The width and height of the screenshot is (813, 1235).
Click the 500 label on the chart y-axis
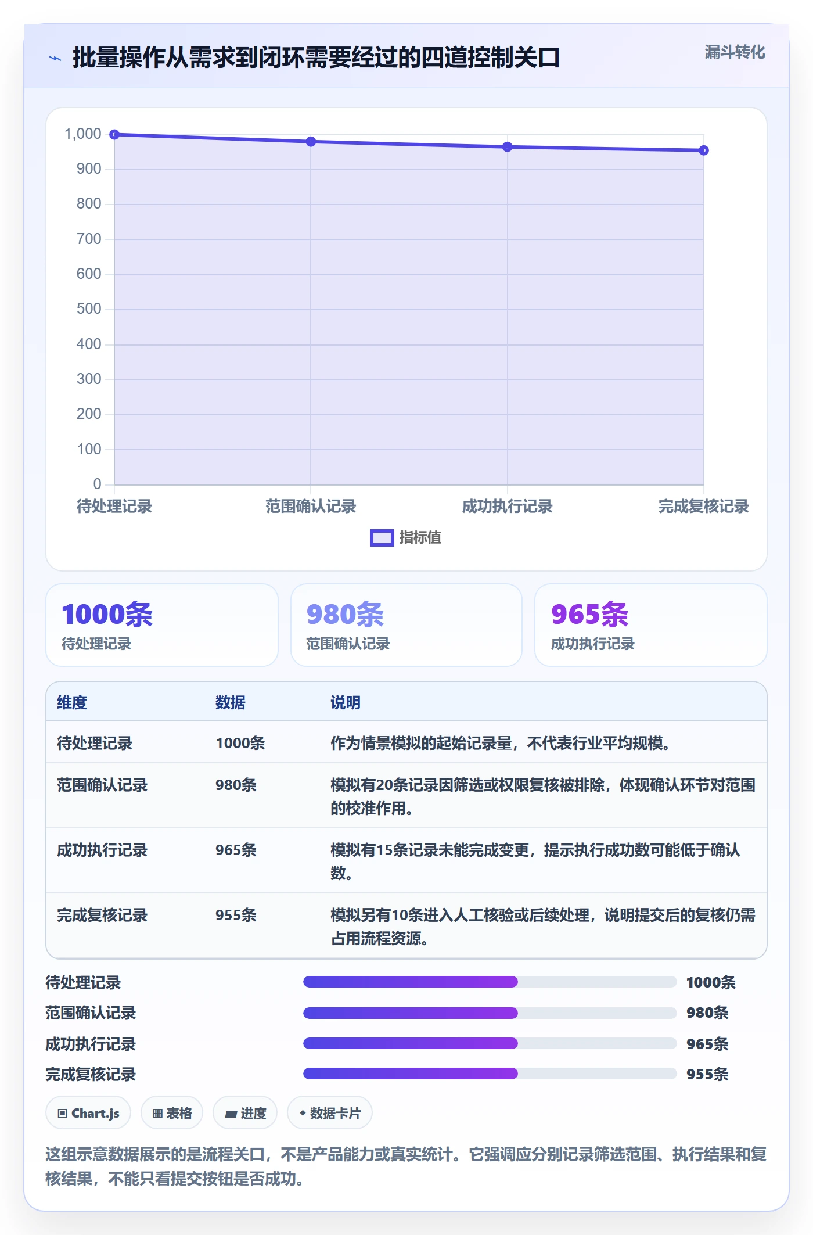click(x=89, y=309)
